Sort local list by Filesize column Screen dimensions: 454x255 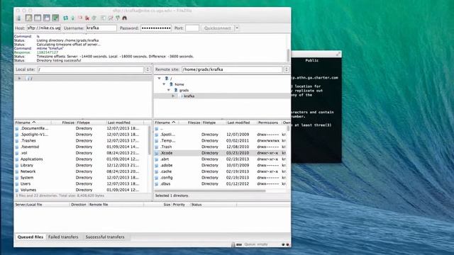(x=63, y=123)
